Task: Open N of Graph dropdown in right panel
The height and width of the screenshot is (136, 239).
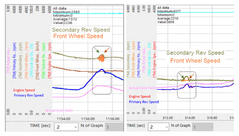Action: pyautogui.click(x=203, y=127)
